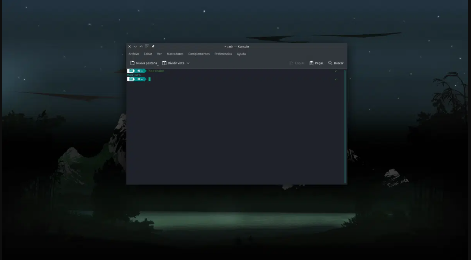This screenshot has width=471, height=260.
Task: Click the terminal vertical scrollbar
Action: click(x=345, y=126)
